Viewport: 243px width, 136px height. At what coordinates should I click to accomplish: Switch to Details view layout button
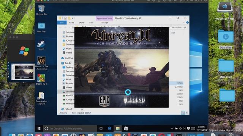pyautogui.click(x=183, y=113)
